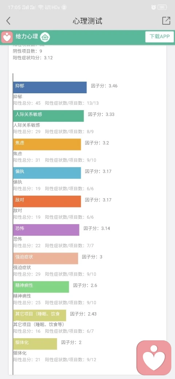Screen dimensions: 175x379
Task: Go to home via green house icon
Action: click(45, 37)
